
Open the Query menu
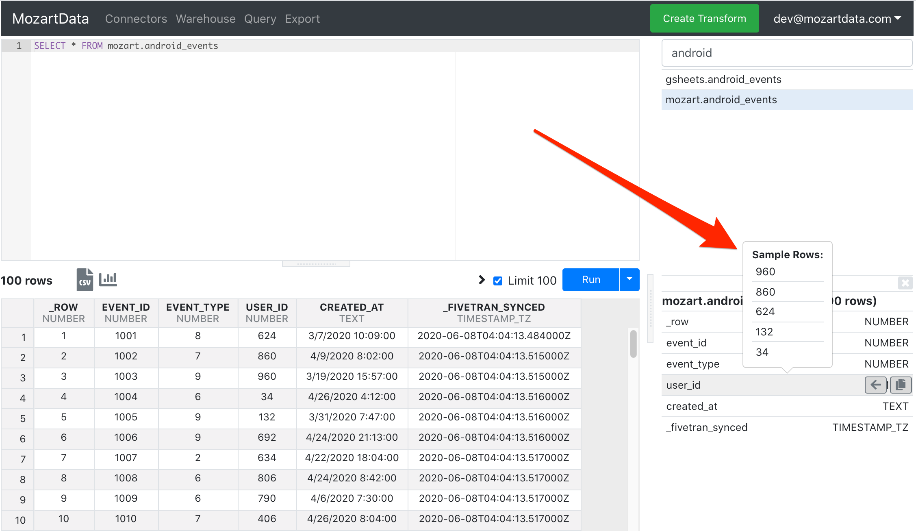click(260, 19)
